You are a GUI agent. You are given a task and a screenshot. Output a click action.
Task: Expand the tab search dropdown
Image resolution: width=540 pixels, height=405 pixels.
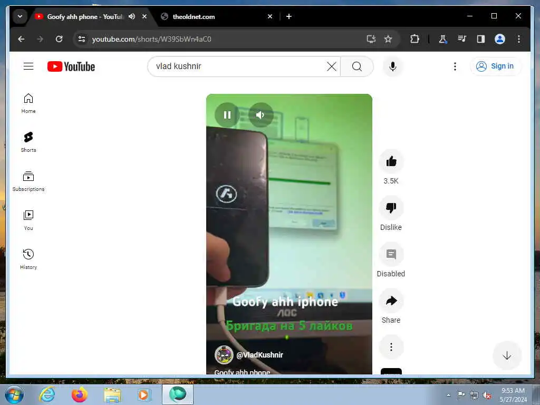(20, 16)
